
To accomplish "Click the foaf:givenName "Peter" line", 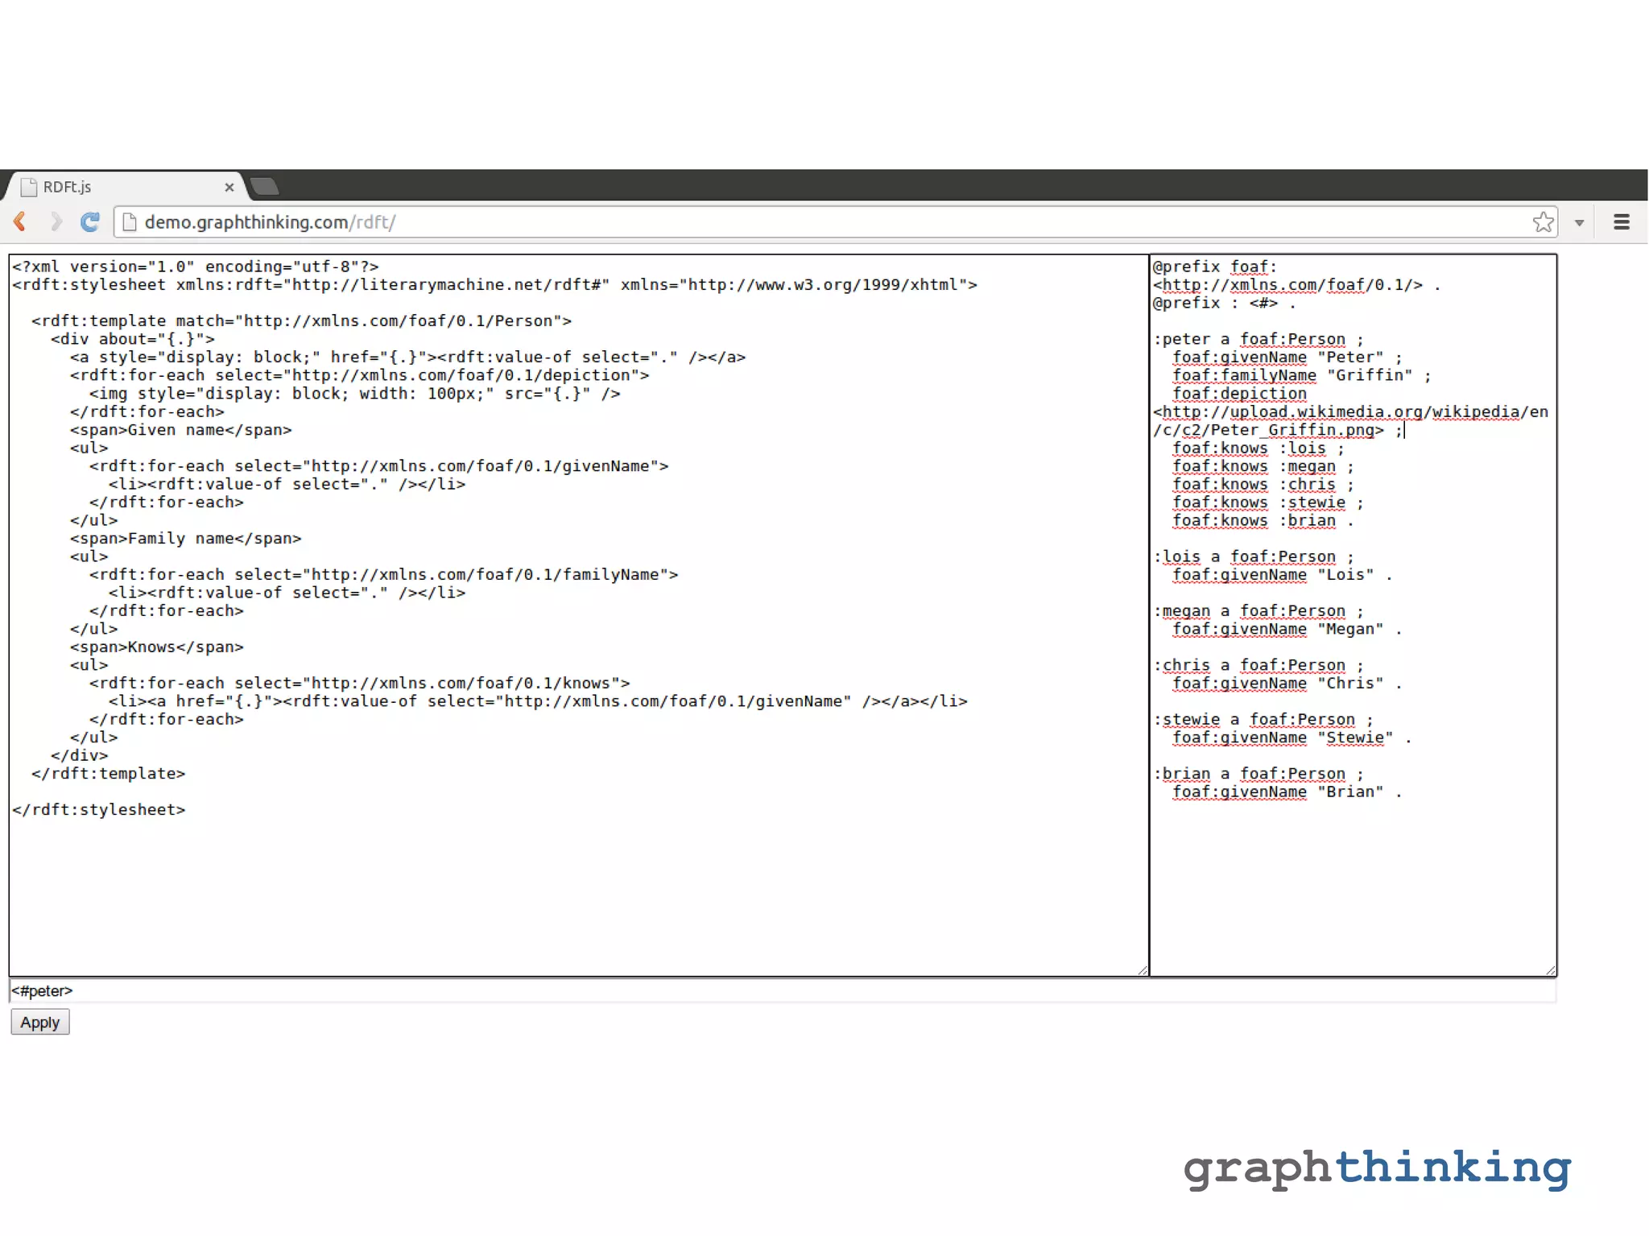I will [1287, 357].
